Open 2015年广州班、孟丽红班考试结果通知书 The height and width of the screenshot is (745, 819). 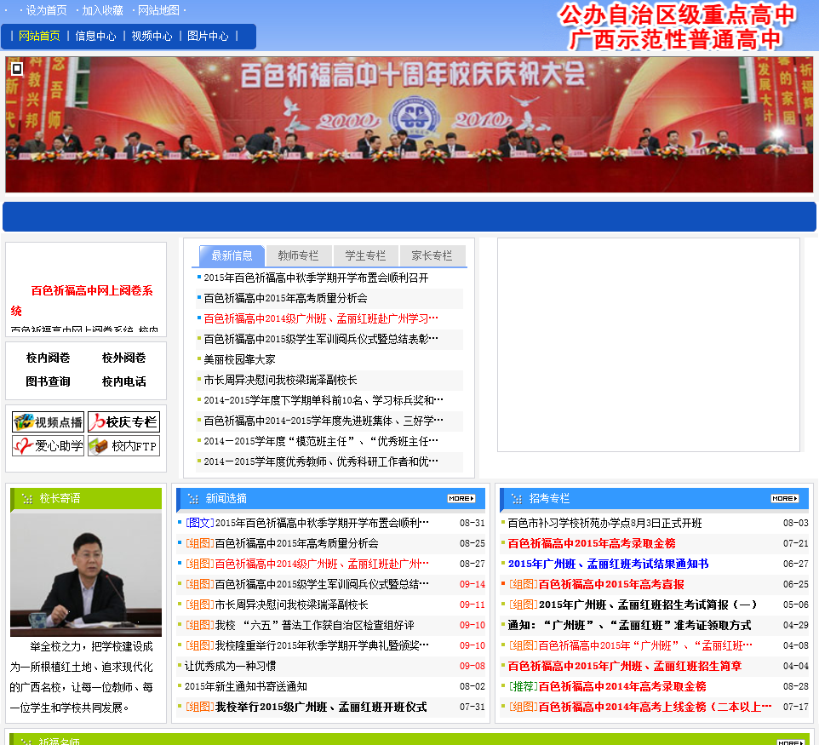609,564
